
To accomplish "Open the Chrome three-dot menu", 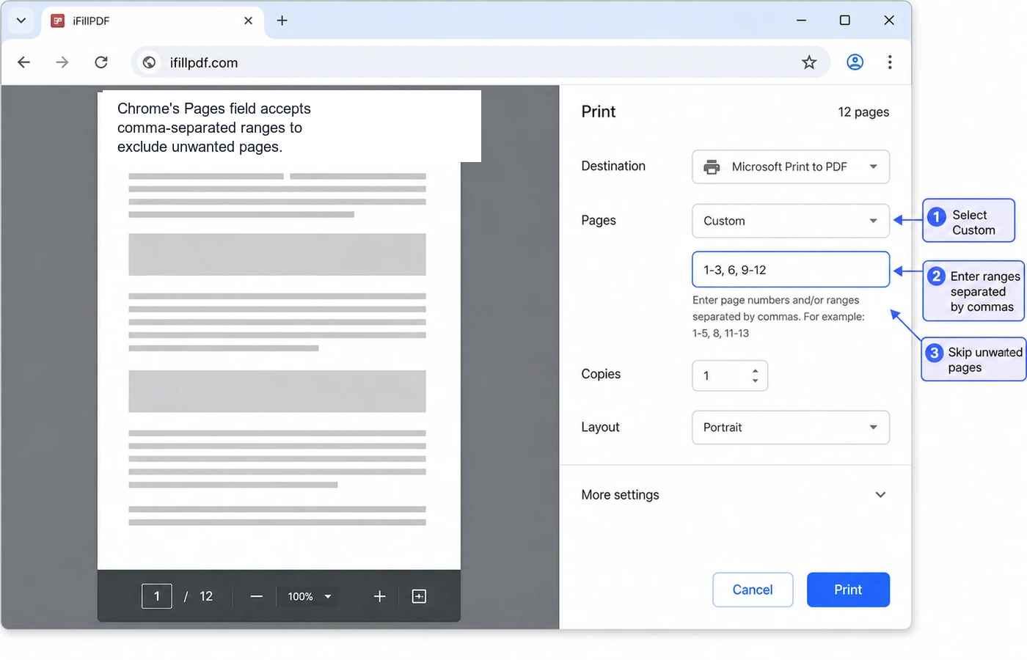I will click(x=890, y=62).
